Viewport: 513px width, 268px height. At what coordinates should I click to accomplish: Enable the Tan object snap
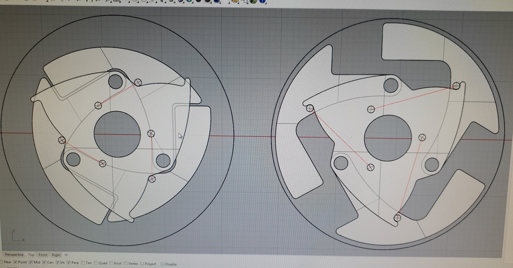[83, 263]
